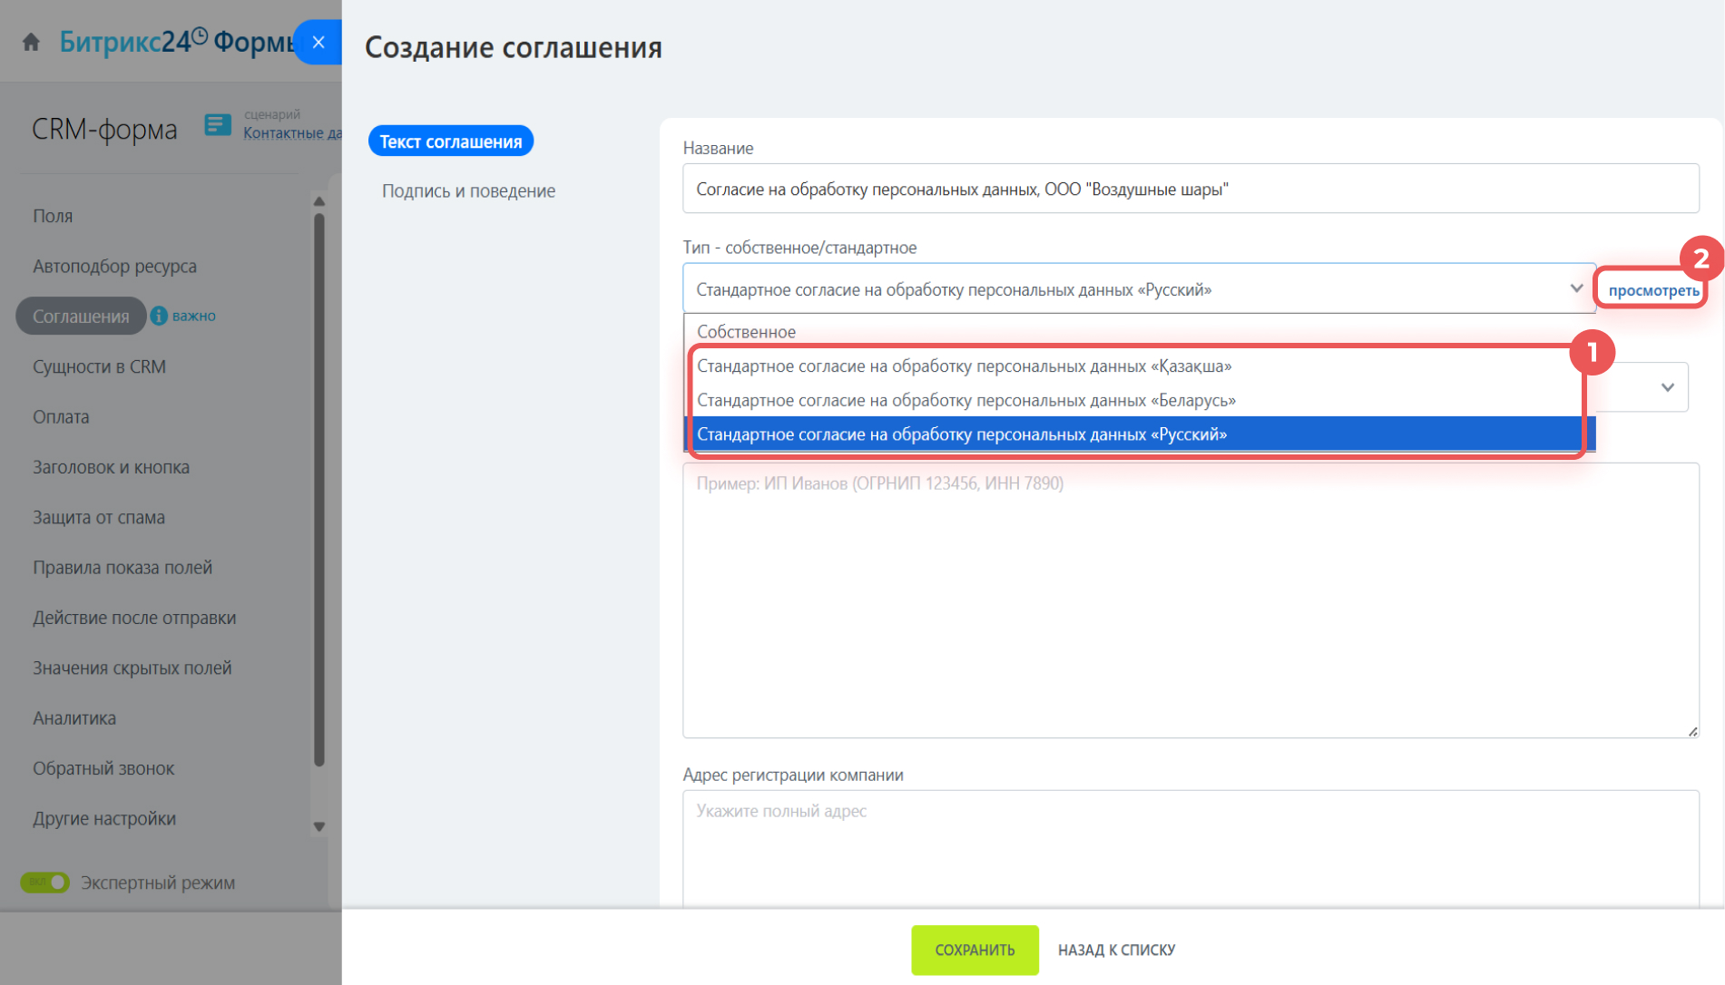Viewport: 1725px width, 985px height.
Task: Click the CRM-form scenario icon
Action: pos(218,125)
